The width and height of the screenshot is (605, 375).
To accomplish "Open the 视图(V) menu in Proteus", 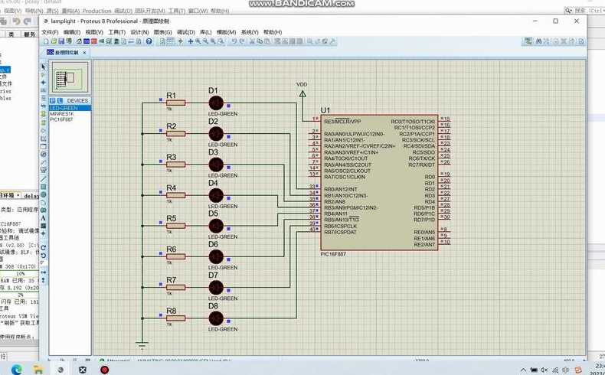I will tap(94, 32).
